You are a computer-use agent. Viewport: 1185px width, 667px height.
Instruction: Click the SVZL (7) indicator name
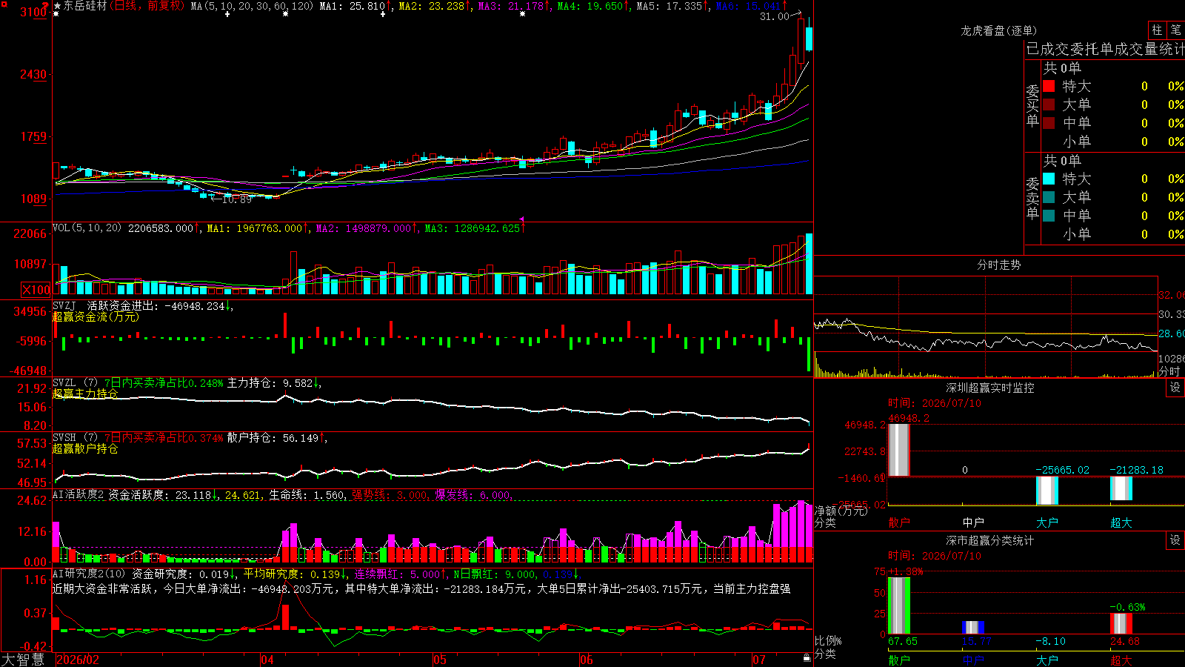(75, 382)
